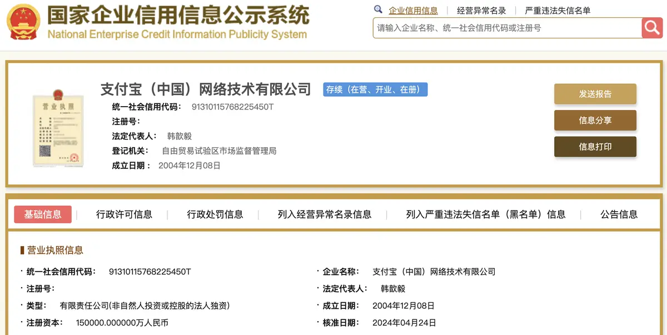Select the 企业信用信息 search category
Screen dimensions: 667x335
pyautogui.click(x=413, y=11)
